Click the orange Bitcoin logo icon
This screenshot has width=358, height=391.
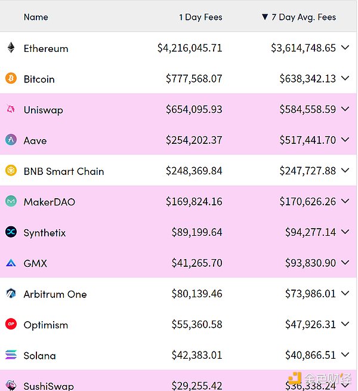click(x=11, y=78)
